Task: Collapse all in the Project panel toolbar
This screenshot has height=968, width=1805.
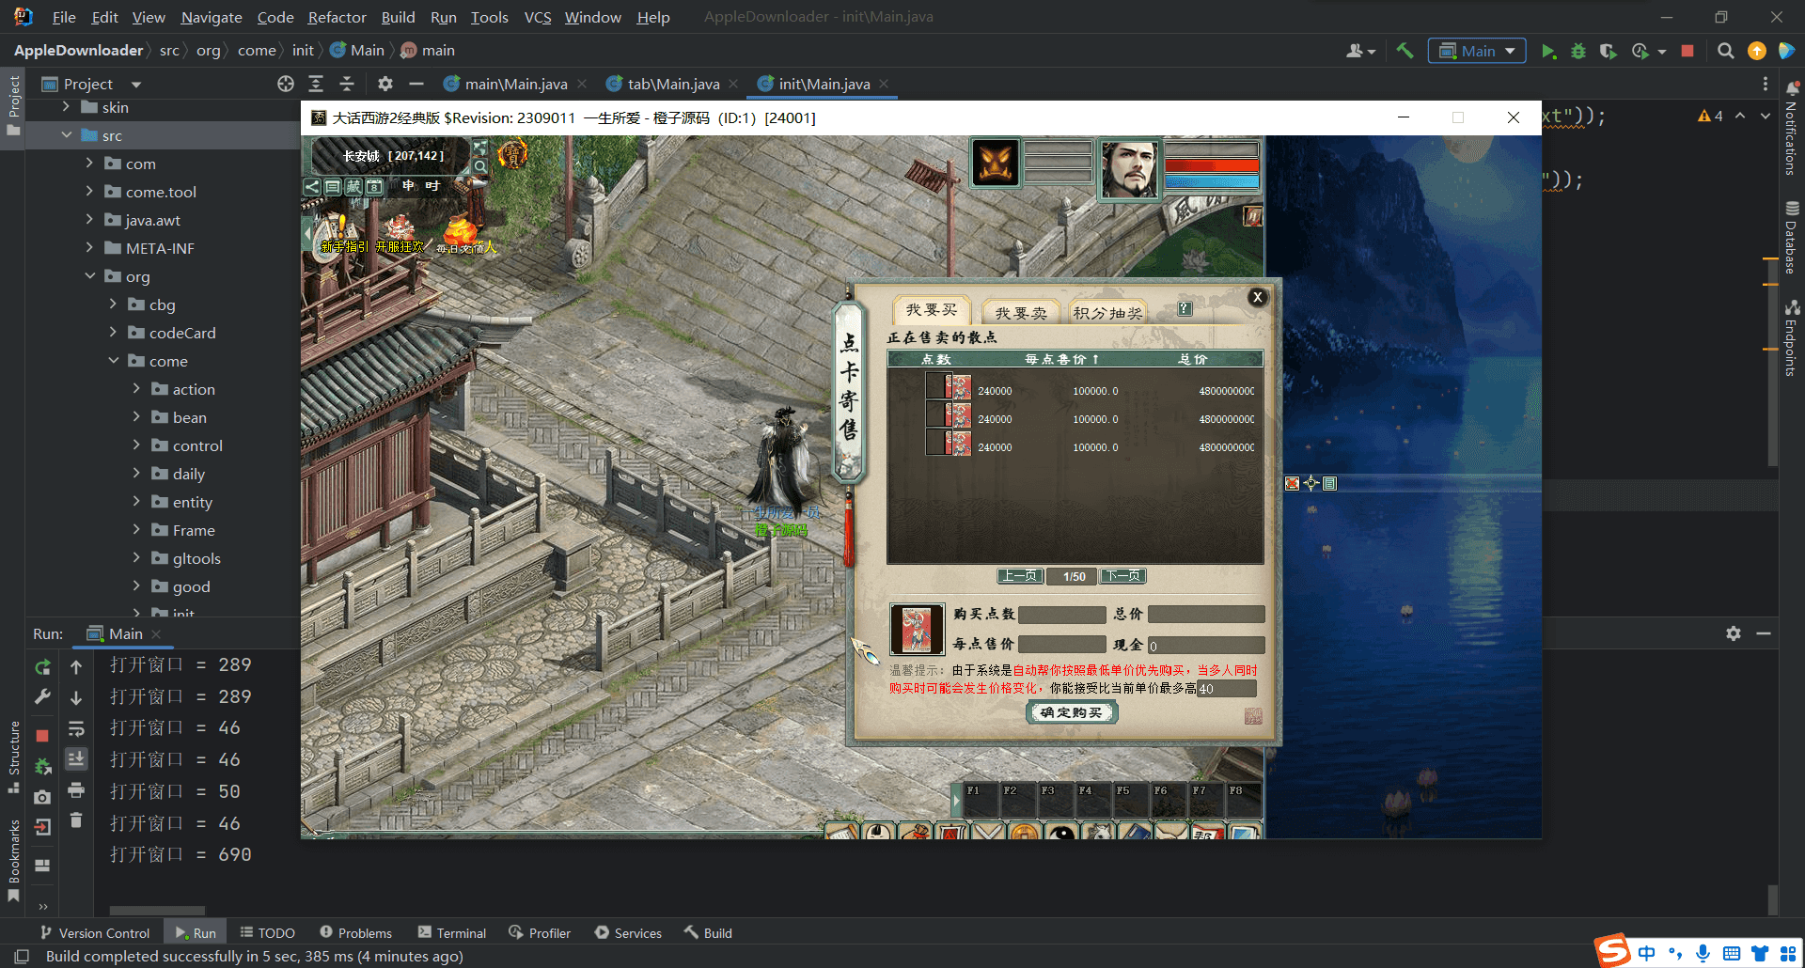Action: click(346, 84)
